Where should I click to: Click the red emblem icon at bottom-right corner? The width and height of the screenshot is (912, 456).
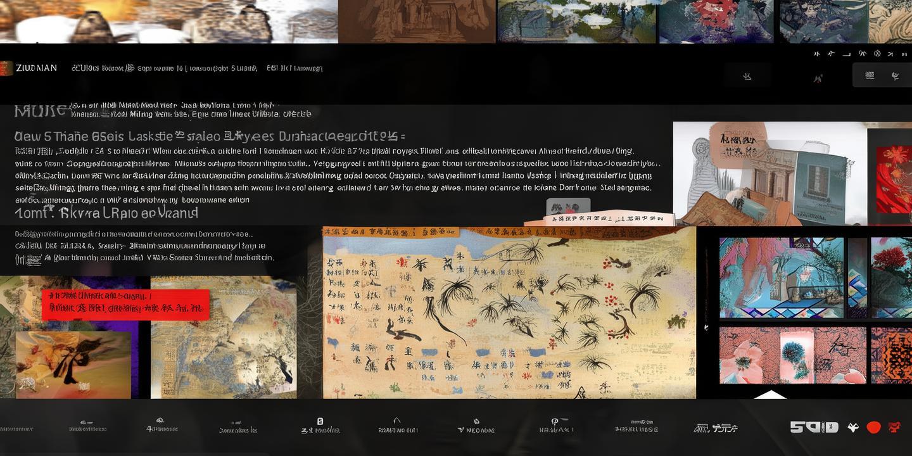pos(894,427)
